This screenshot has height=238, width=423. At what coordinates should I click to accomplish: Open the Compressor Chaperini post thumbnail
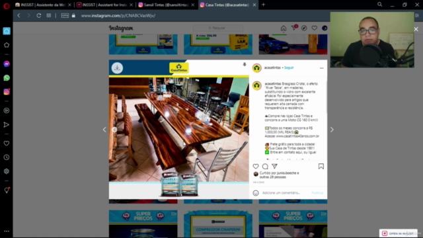pos(218,223)
